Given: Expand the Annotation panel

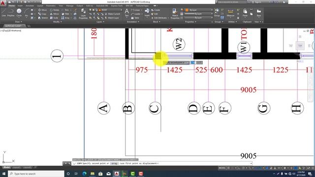Looking at the screenshot, I should click(133, 22).
